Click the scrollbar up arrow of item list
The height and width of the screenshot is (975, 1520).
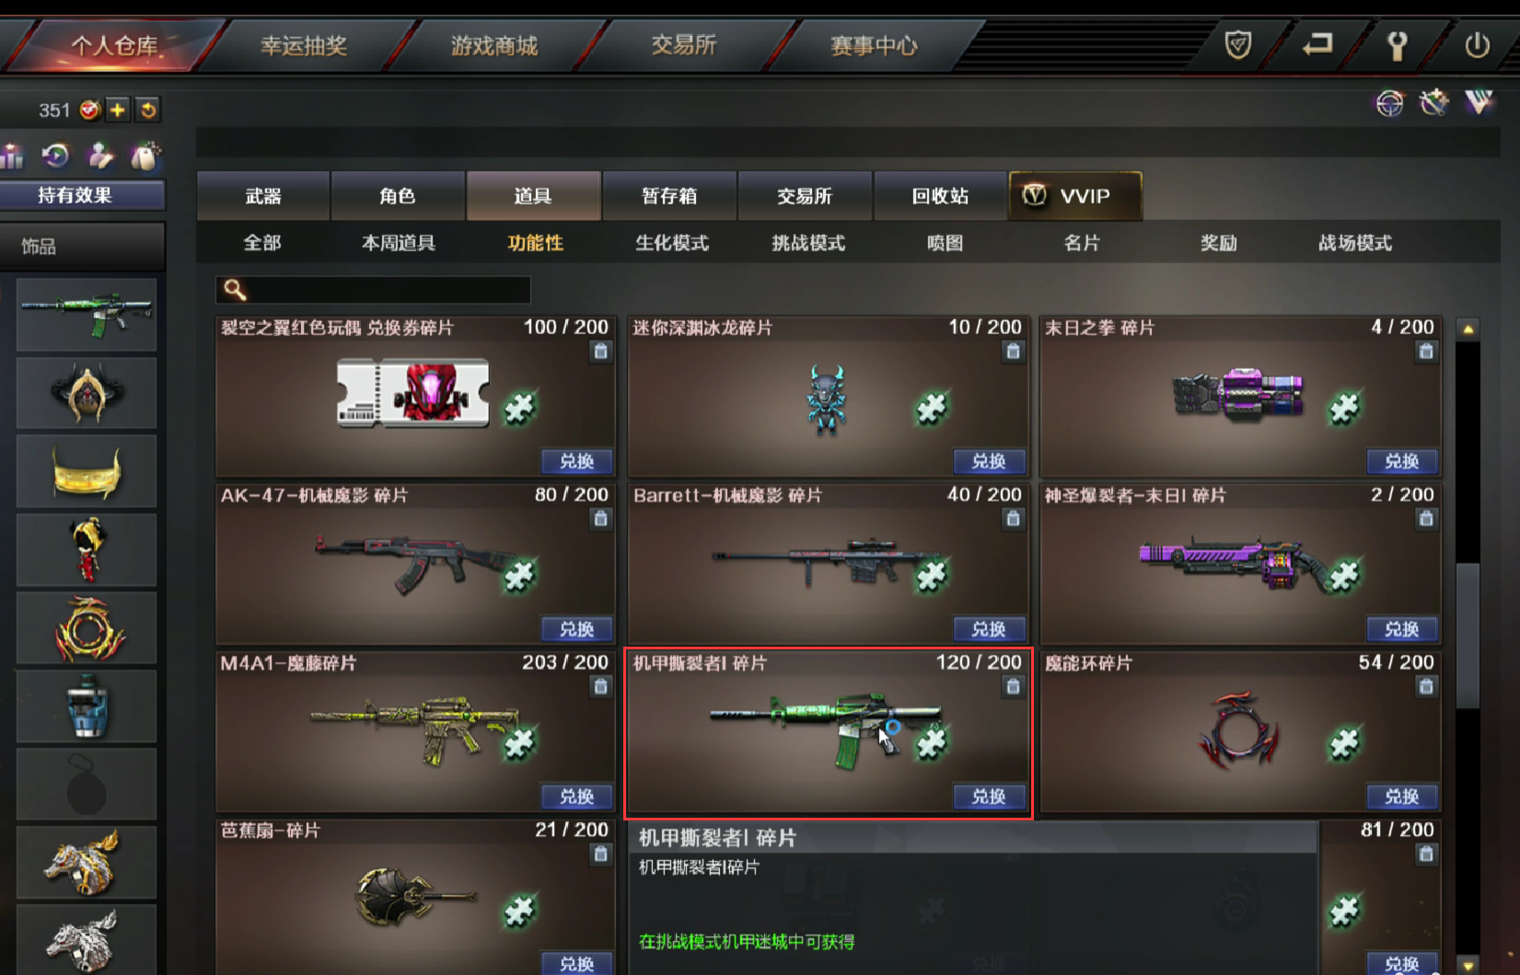click(1468, 329)
